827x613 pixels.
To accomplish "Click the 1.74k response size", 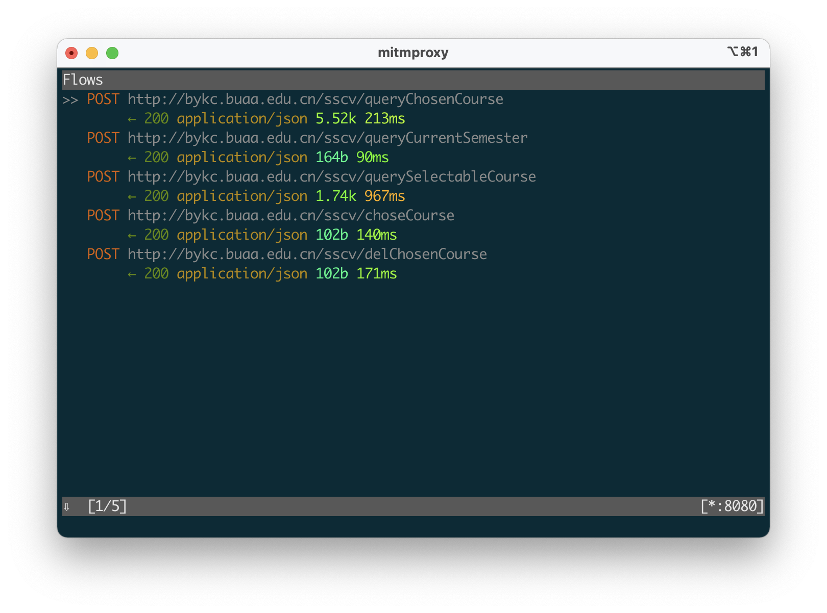I will click(336, 196).
